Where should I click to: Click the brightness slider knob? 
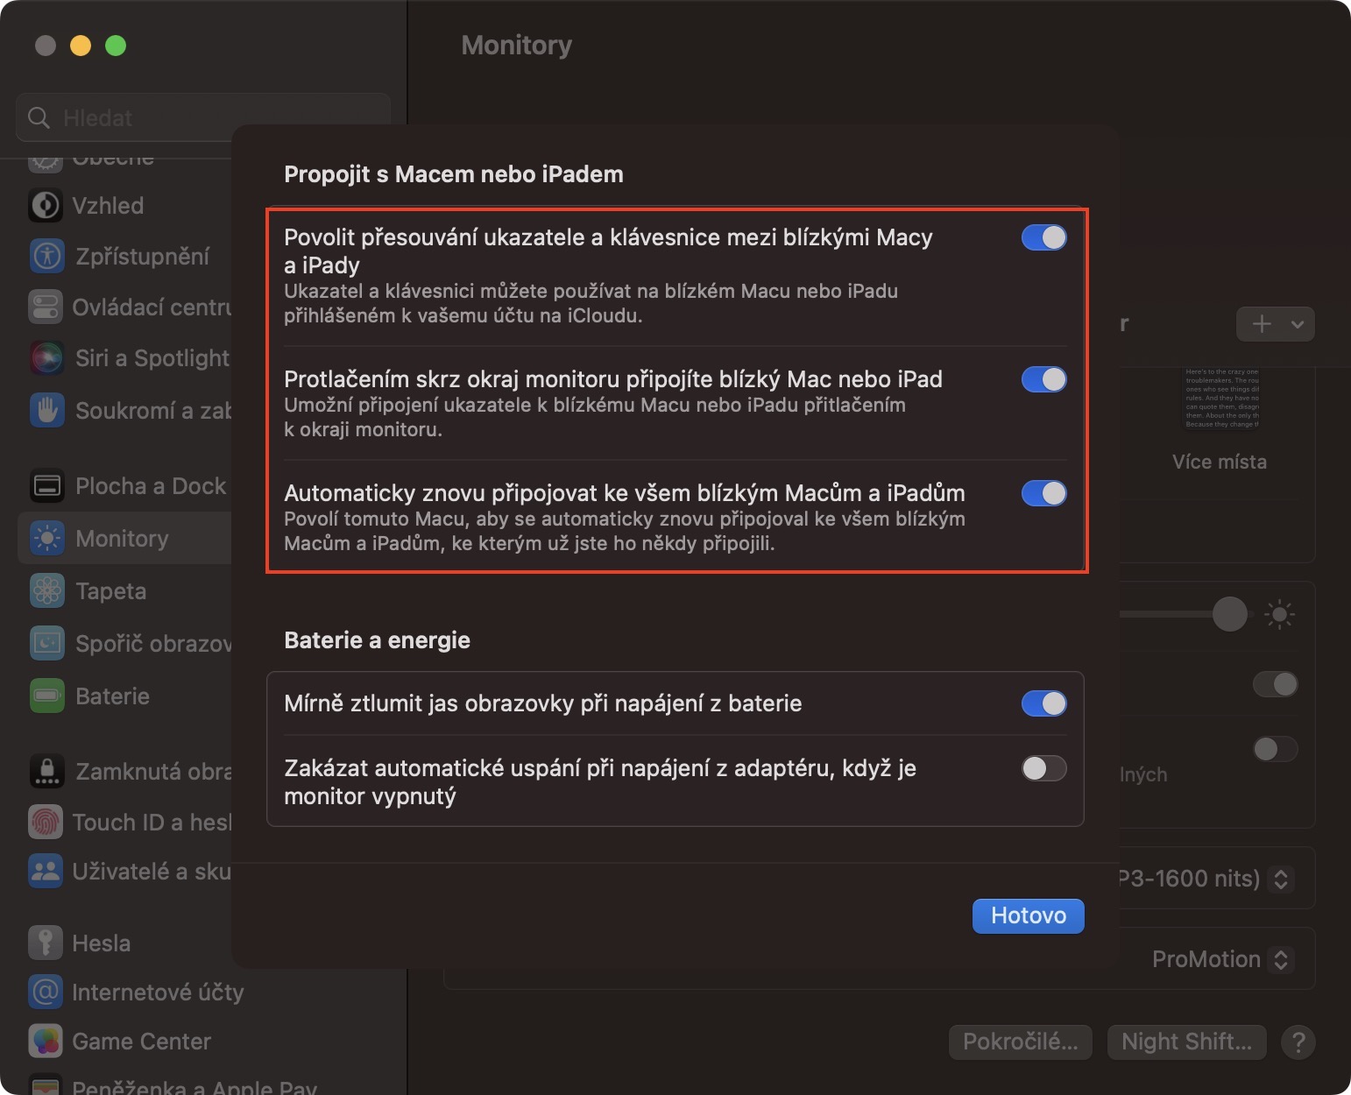1229,614
